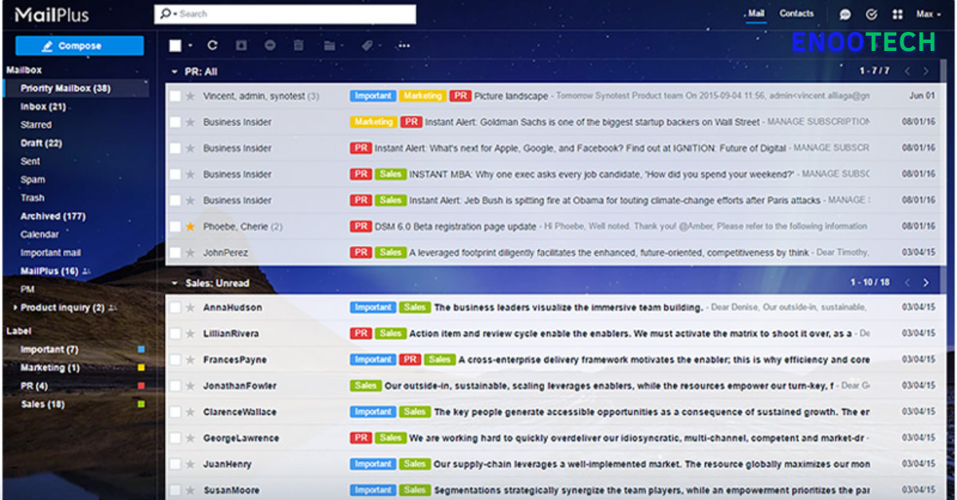Open the four-square apps grid icon
Screen dimensions: 957x500
pos(897,14)
